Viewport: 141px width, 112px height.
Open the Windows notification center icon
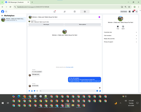(x=137, y=103)
